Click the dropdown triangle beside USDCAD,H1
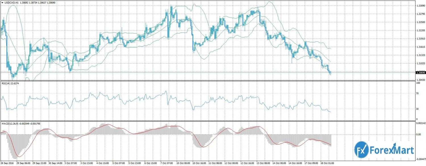The width and height of the screenshot is (426, 166). pos(2,3)
